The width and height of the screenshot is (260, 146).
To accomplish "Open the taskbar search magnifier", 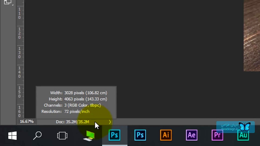I will (x=37, y=136).
